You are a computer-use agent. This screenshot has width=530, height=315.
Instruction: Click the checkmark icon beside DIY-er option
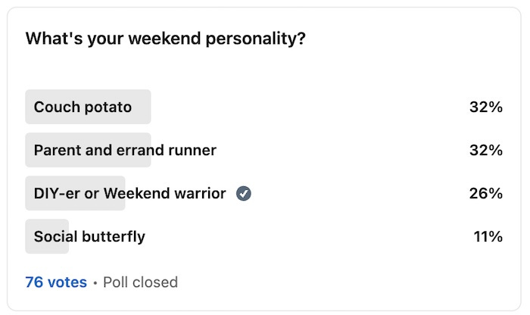243,194
